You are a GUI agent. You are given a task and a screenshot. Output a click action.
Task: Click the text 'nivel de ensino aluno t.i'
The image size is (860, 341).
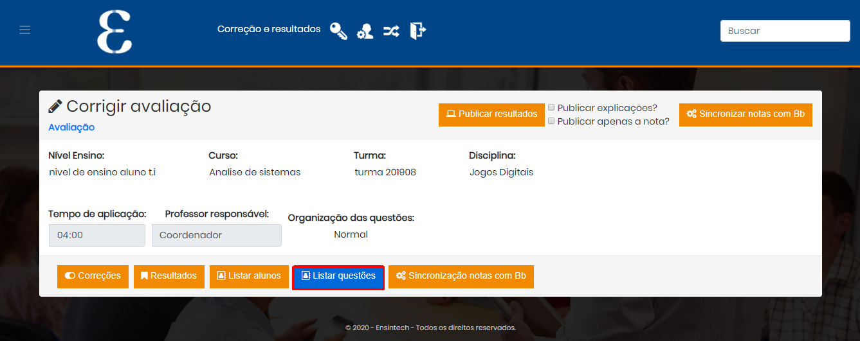pos(102,172)
